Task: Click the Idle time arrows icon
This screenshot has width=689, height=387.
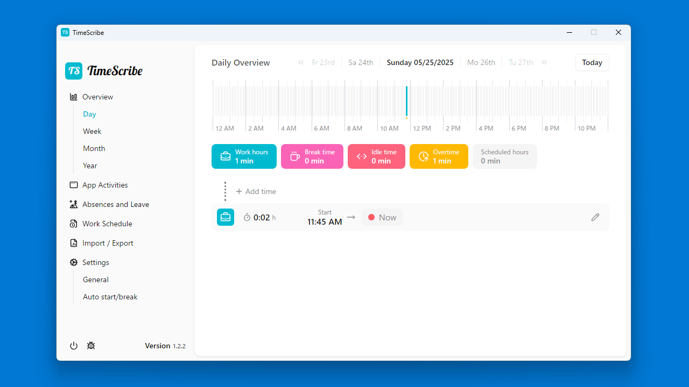Action: click(362, 156)
